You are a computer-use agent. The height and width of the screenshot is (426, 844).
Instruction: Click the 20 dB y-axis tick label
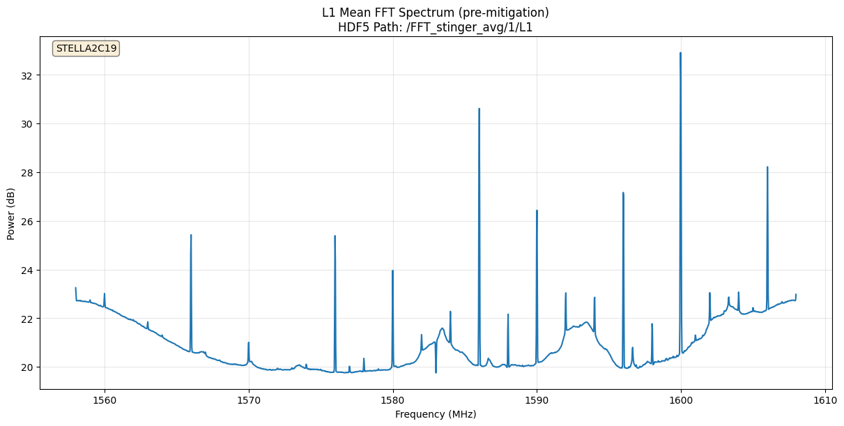pos(28,367)
